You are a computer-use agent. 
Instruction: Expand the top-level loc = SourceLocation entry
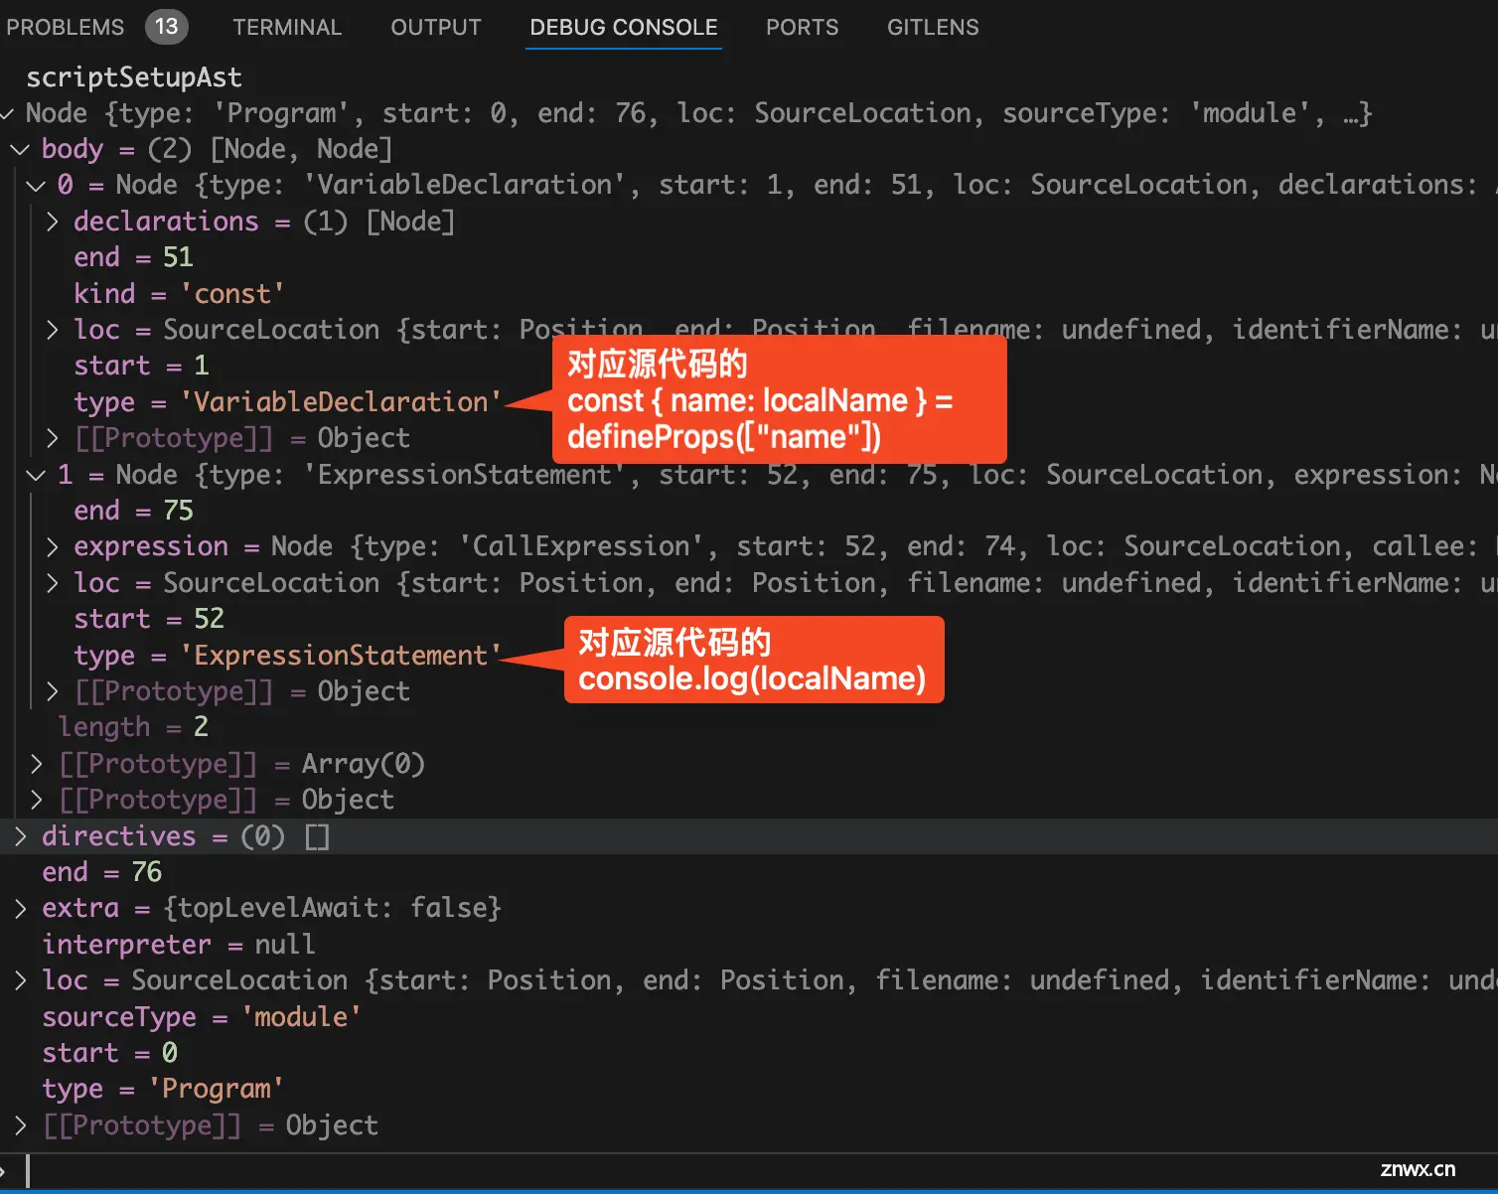(20, 980)
